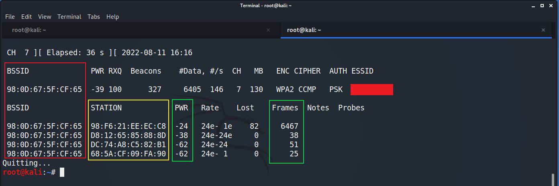Click the WPA2 encryption value
Image resolution: width=559 pixels, height=186 pixels.
285,90
